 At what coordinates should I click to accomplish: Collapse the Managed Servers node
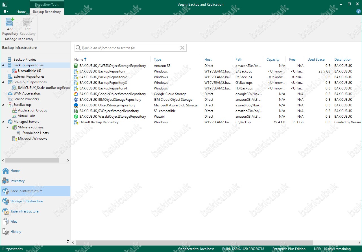pyautogui.click(x=3, y=122)
